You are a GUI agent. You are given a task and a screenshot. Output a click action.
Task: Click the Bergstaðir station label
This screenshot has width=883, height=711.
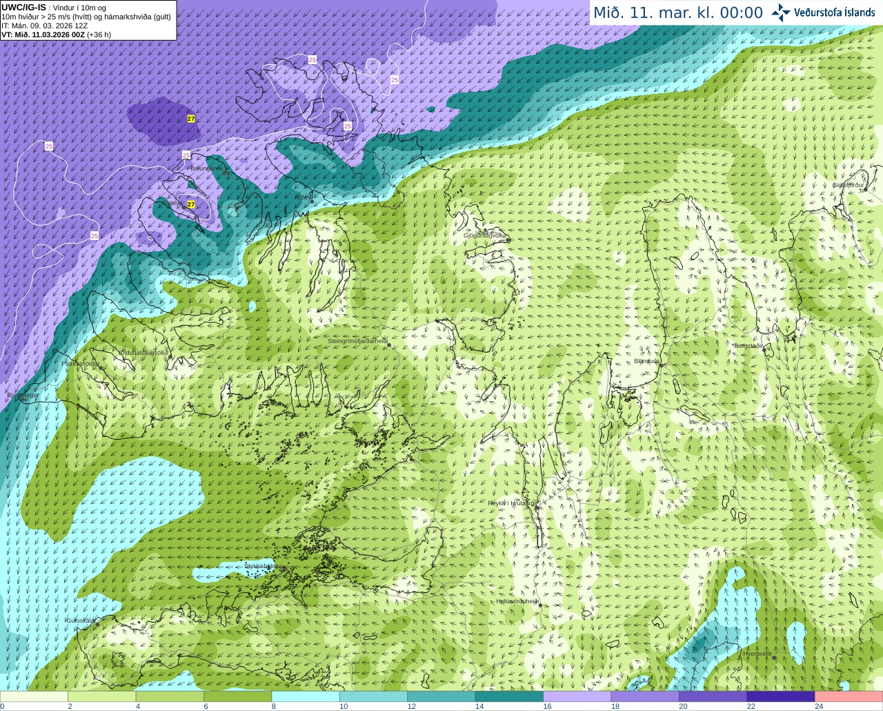pos(748,346)
